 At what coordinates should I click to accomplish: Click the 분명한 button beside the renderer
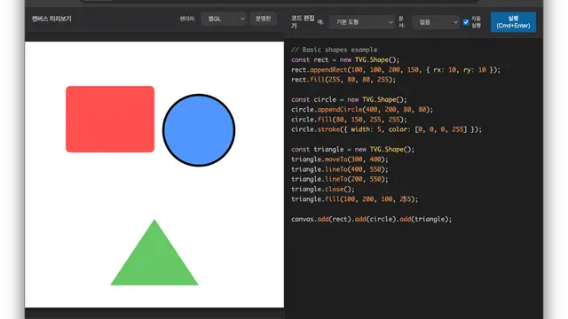[264, 19]
